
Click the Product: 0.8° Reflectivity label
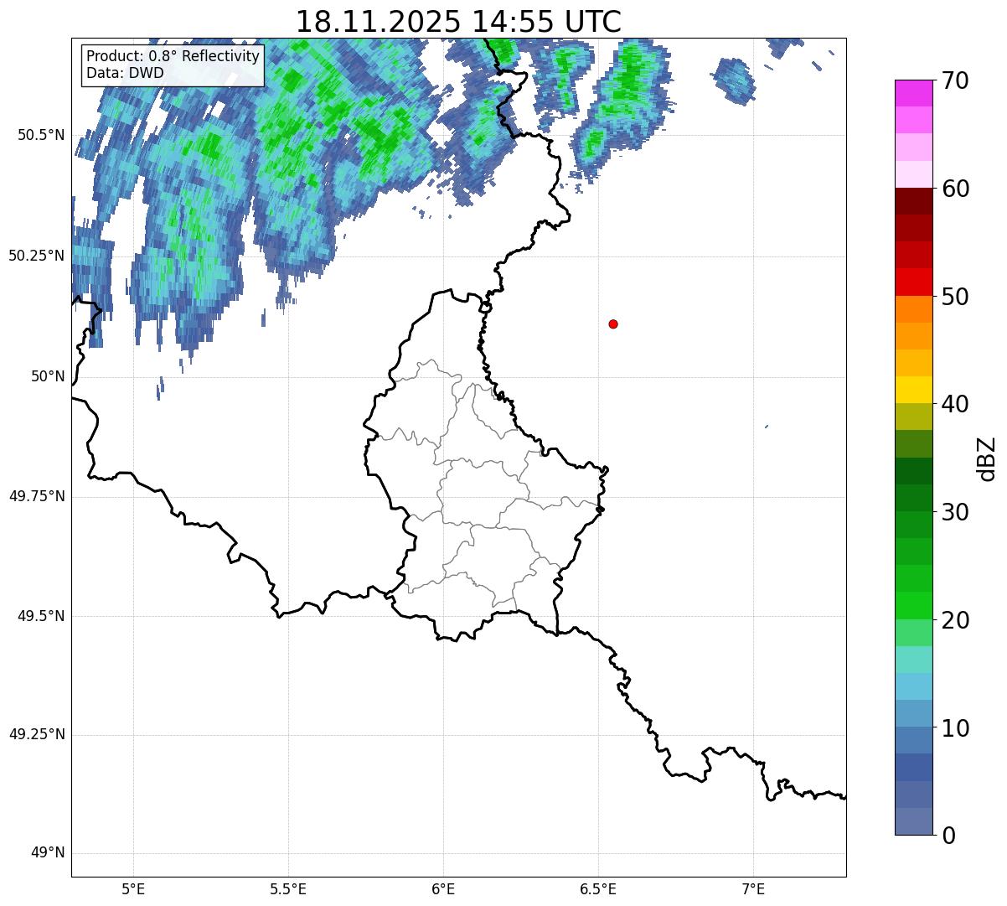[x=173, y=56]
